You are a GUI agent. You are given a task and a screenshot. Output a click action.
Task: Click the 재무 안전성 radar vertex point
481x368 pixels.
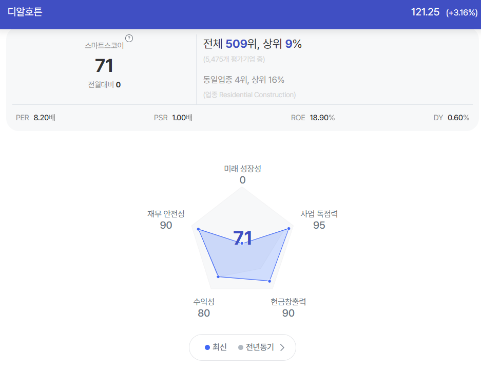199,229
